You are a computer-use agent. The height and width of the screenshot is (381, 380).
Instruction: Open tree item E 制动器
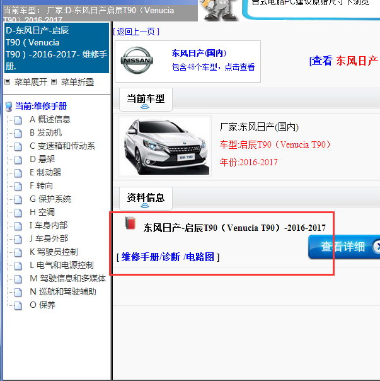click(45, 172)
